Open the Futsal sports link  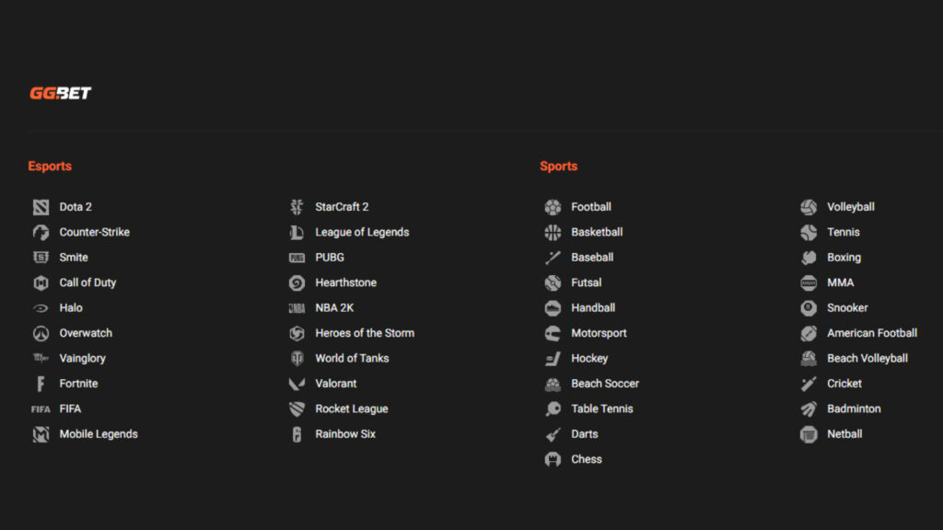point(587,282)
